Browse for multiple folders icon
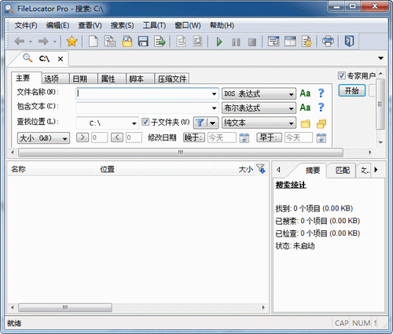The width and height of the screenshot is (393, 334). coord(321,123)
